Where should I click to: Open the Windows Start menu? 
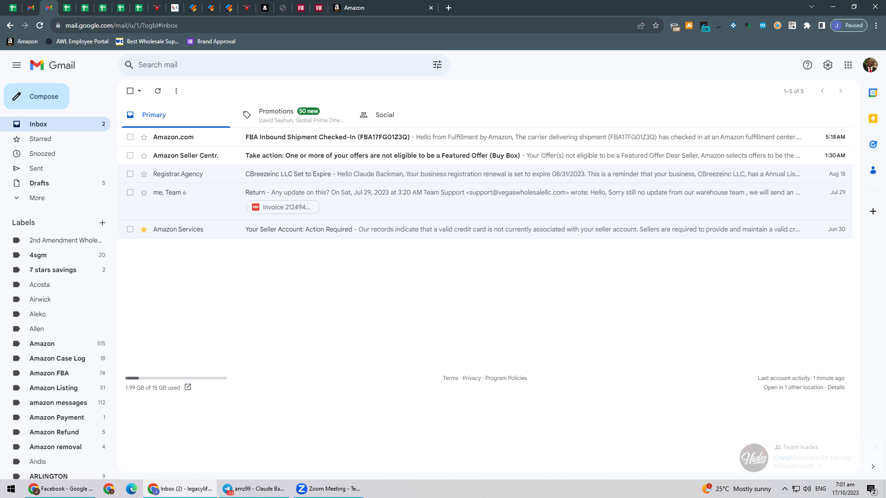coord(11,489)
